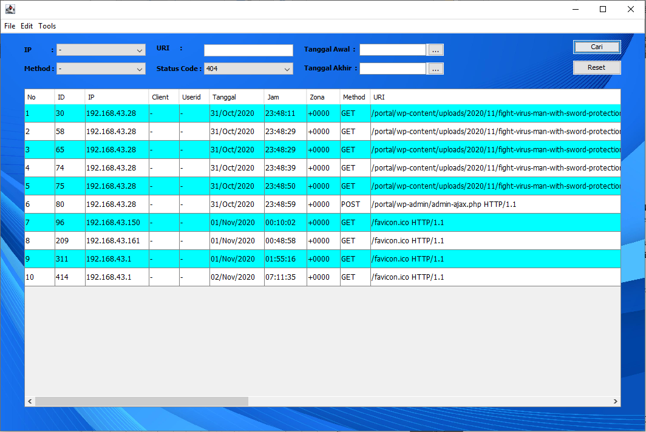Viewport: 646px width, 432px height.
Task: Click the Tanggal column header
Action: coord(236,97)
